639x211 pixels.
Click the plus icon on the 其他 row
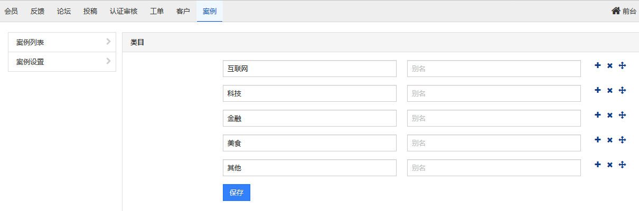tap(598, 165)
